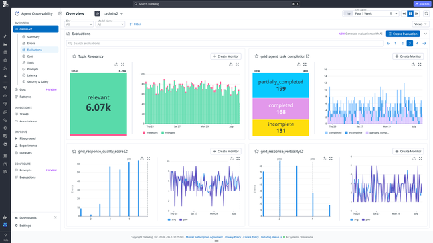433x243 pixels.
Task: Step time range backward
Action: 404,13
